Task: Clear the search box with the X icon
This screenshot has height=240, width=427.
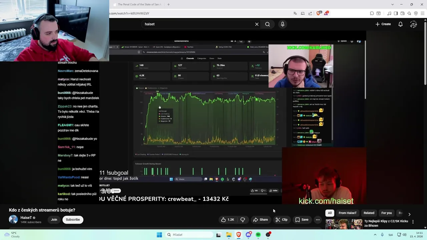Action: 257,24
